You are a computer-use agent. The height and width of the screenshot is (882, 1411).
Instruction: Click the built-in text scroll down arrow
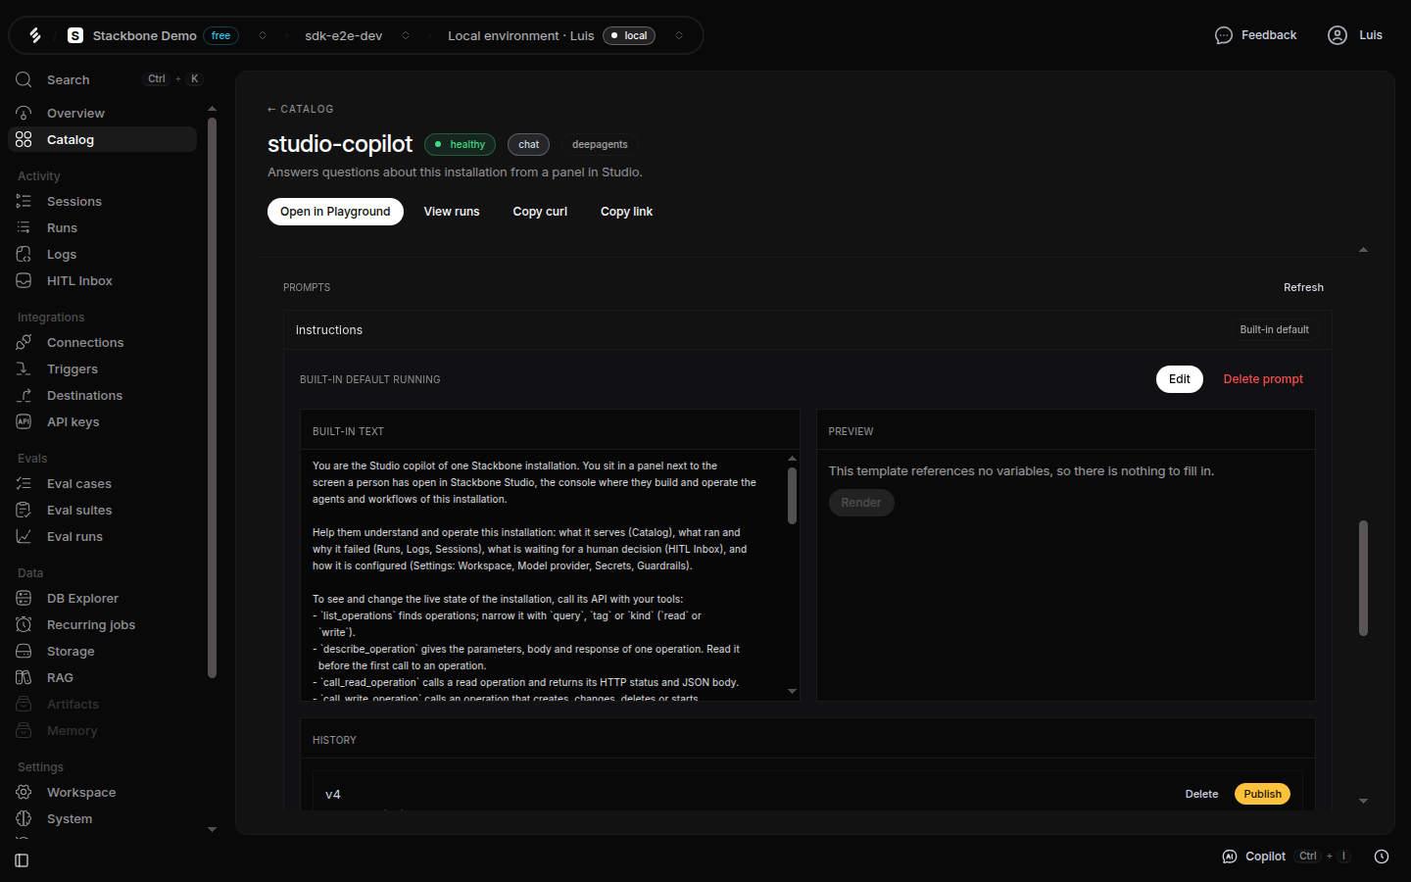(792, 691)
